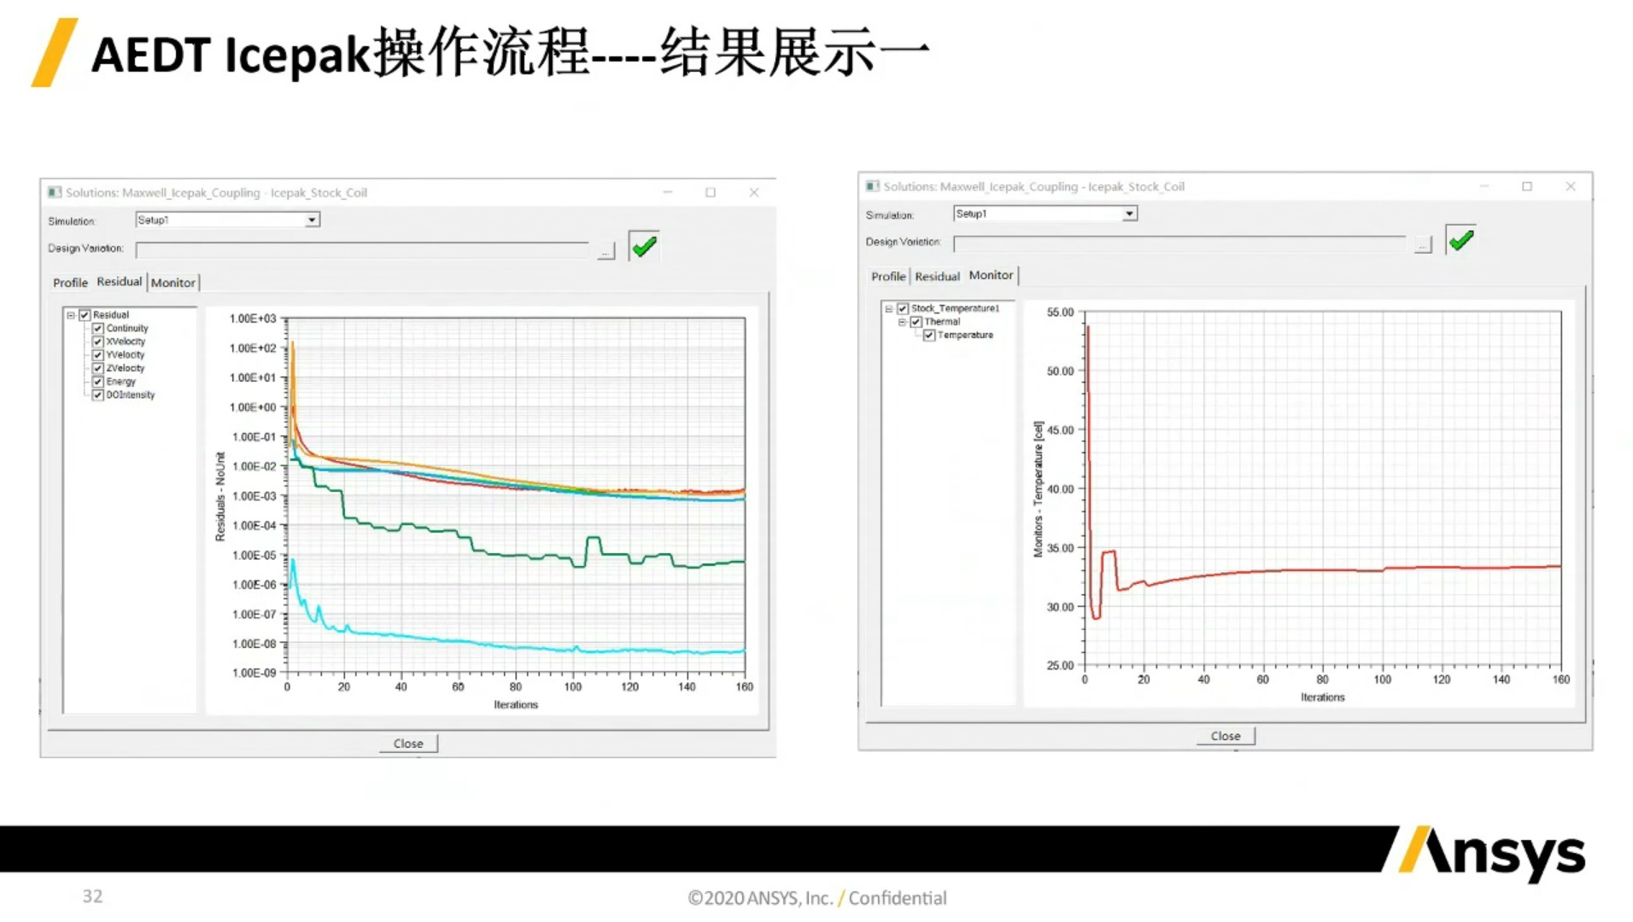Uncheck the Continuity residual checkbox
1633x922 pixels.
tap(98, 329)
